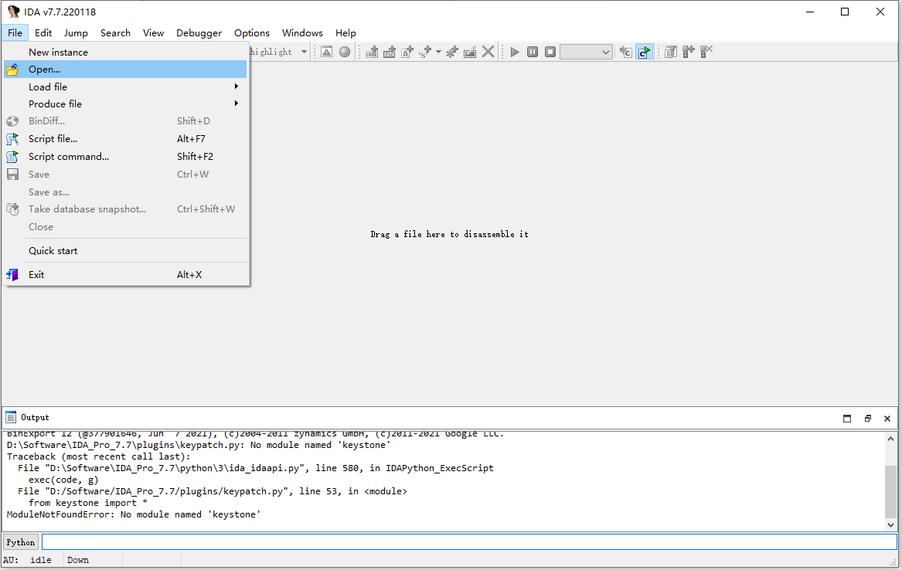Click the X undefine toolbar icon

(488, 53)
